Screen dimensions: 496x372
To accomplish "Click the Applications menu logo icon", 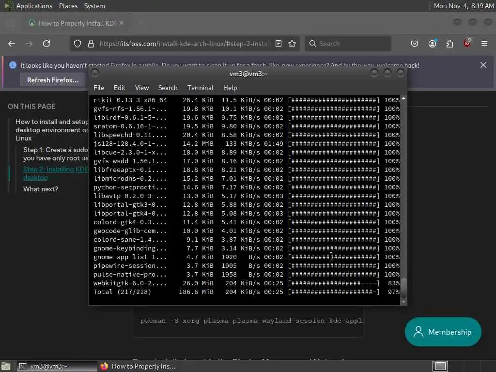I will click(x=9, y=6).
